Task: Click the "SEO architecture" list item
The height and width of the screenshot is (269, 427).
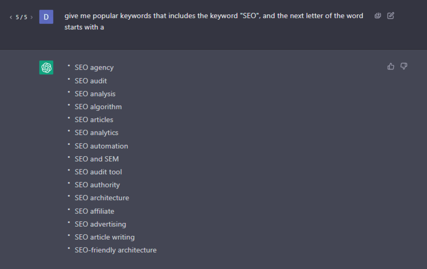Action: (x=102, y=198)
